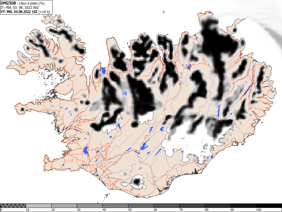Click the '20' label on the scale
282x212 pixels.
pyautogui.click(x=53, y=210)
